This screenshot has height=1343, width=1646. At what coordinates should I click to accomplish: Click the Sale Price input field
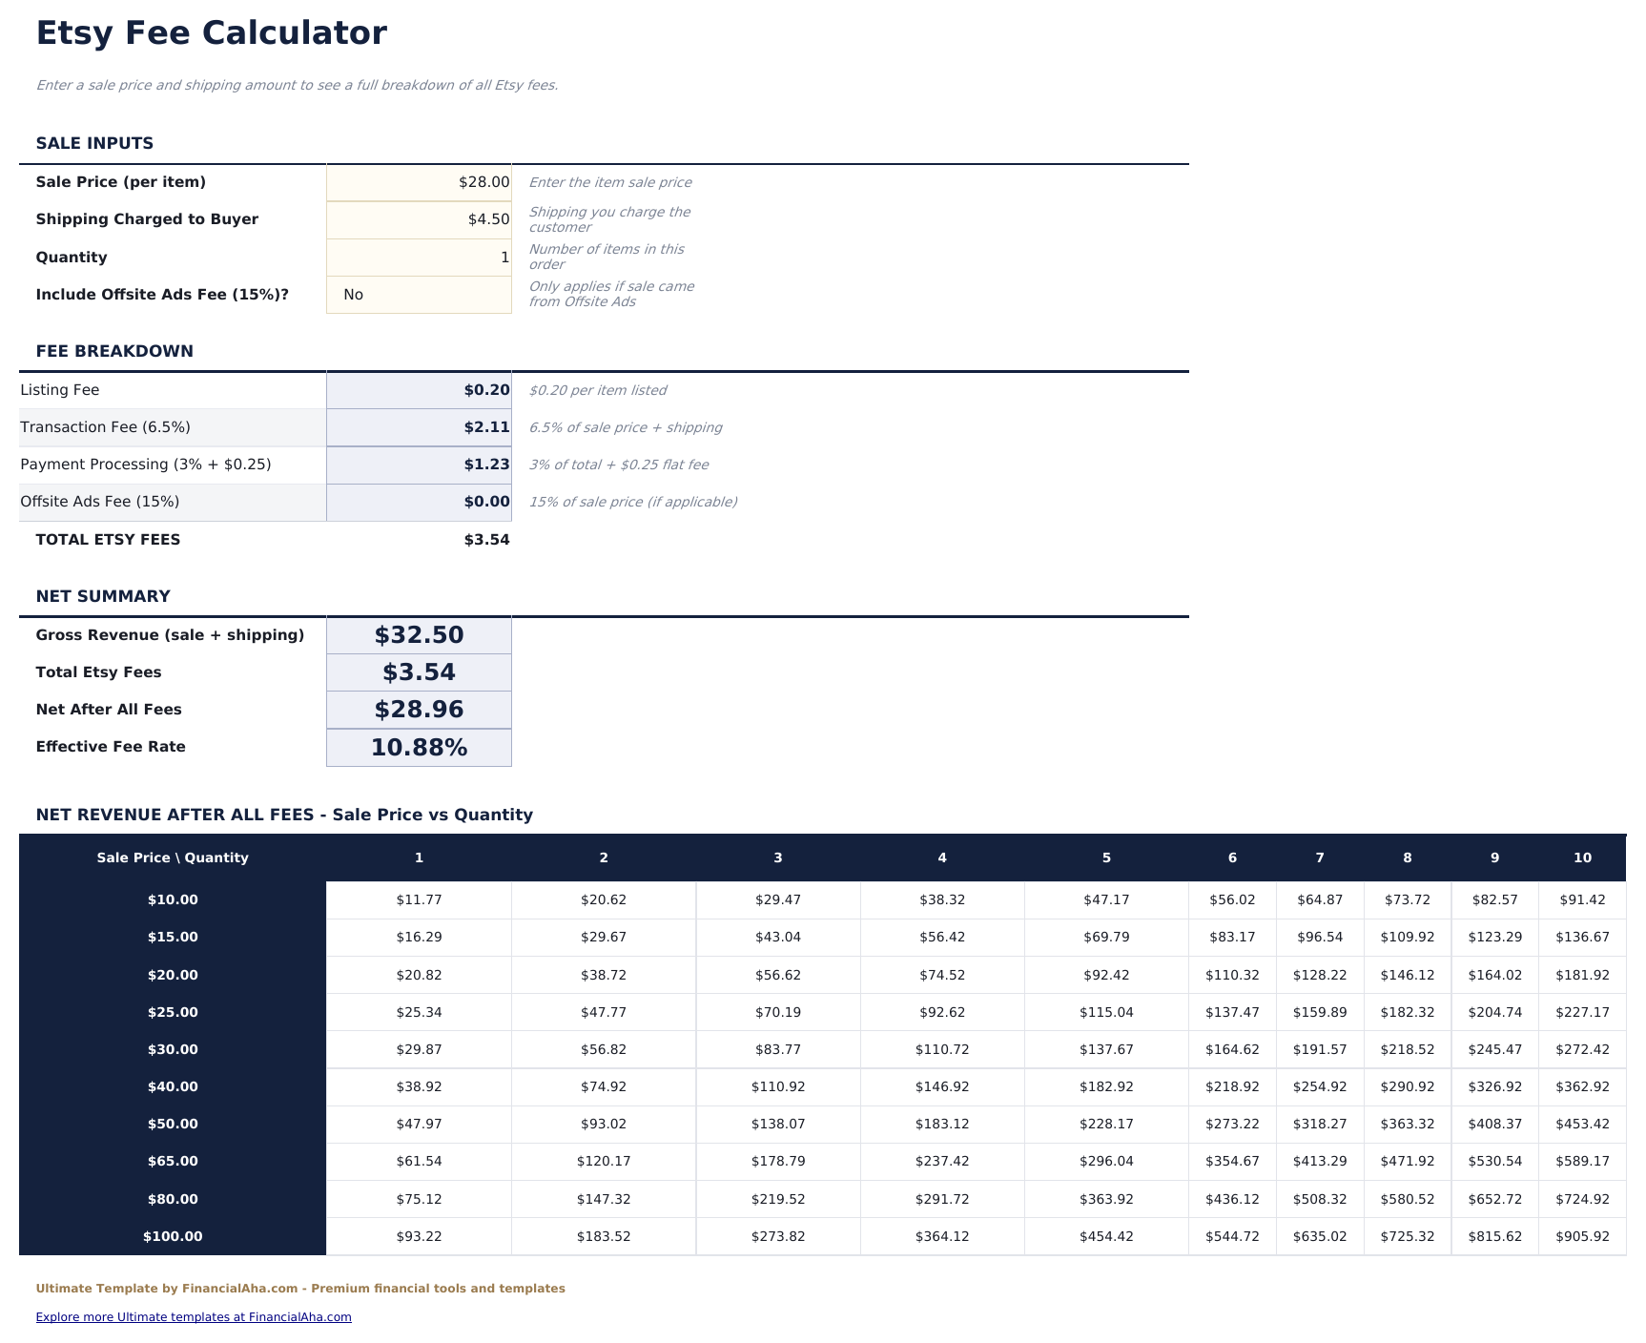click(418, 181)
